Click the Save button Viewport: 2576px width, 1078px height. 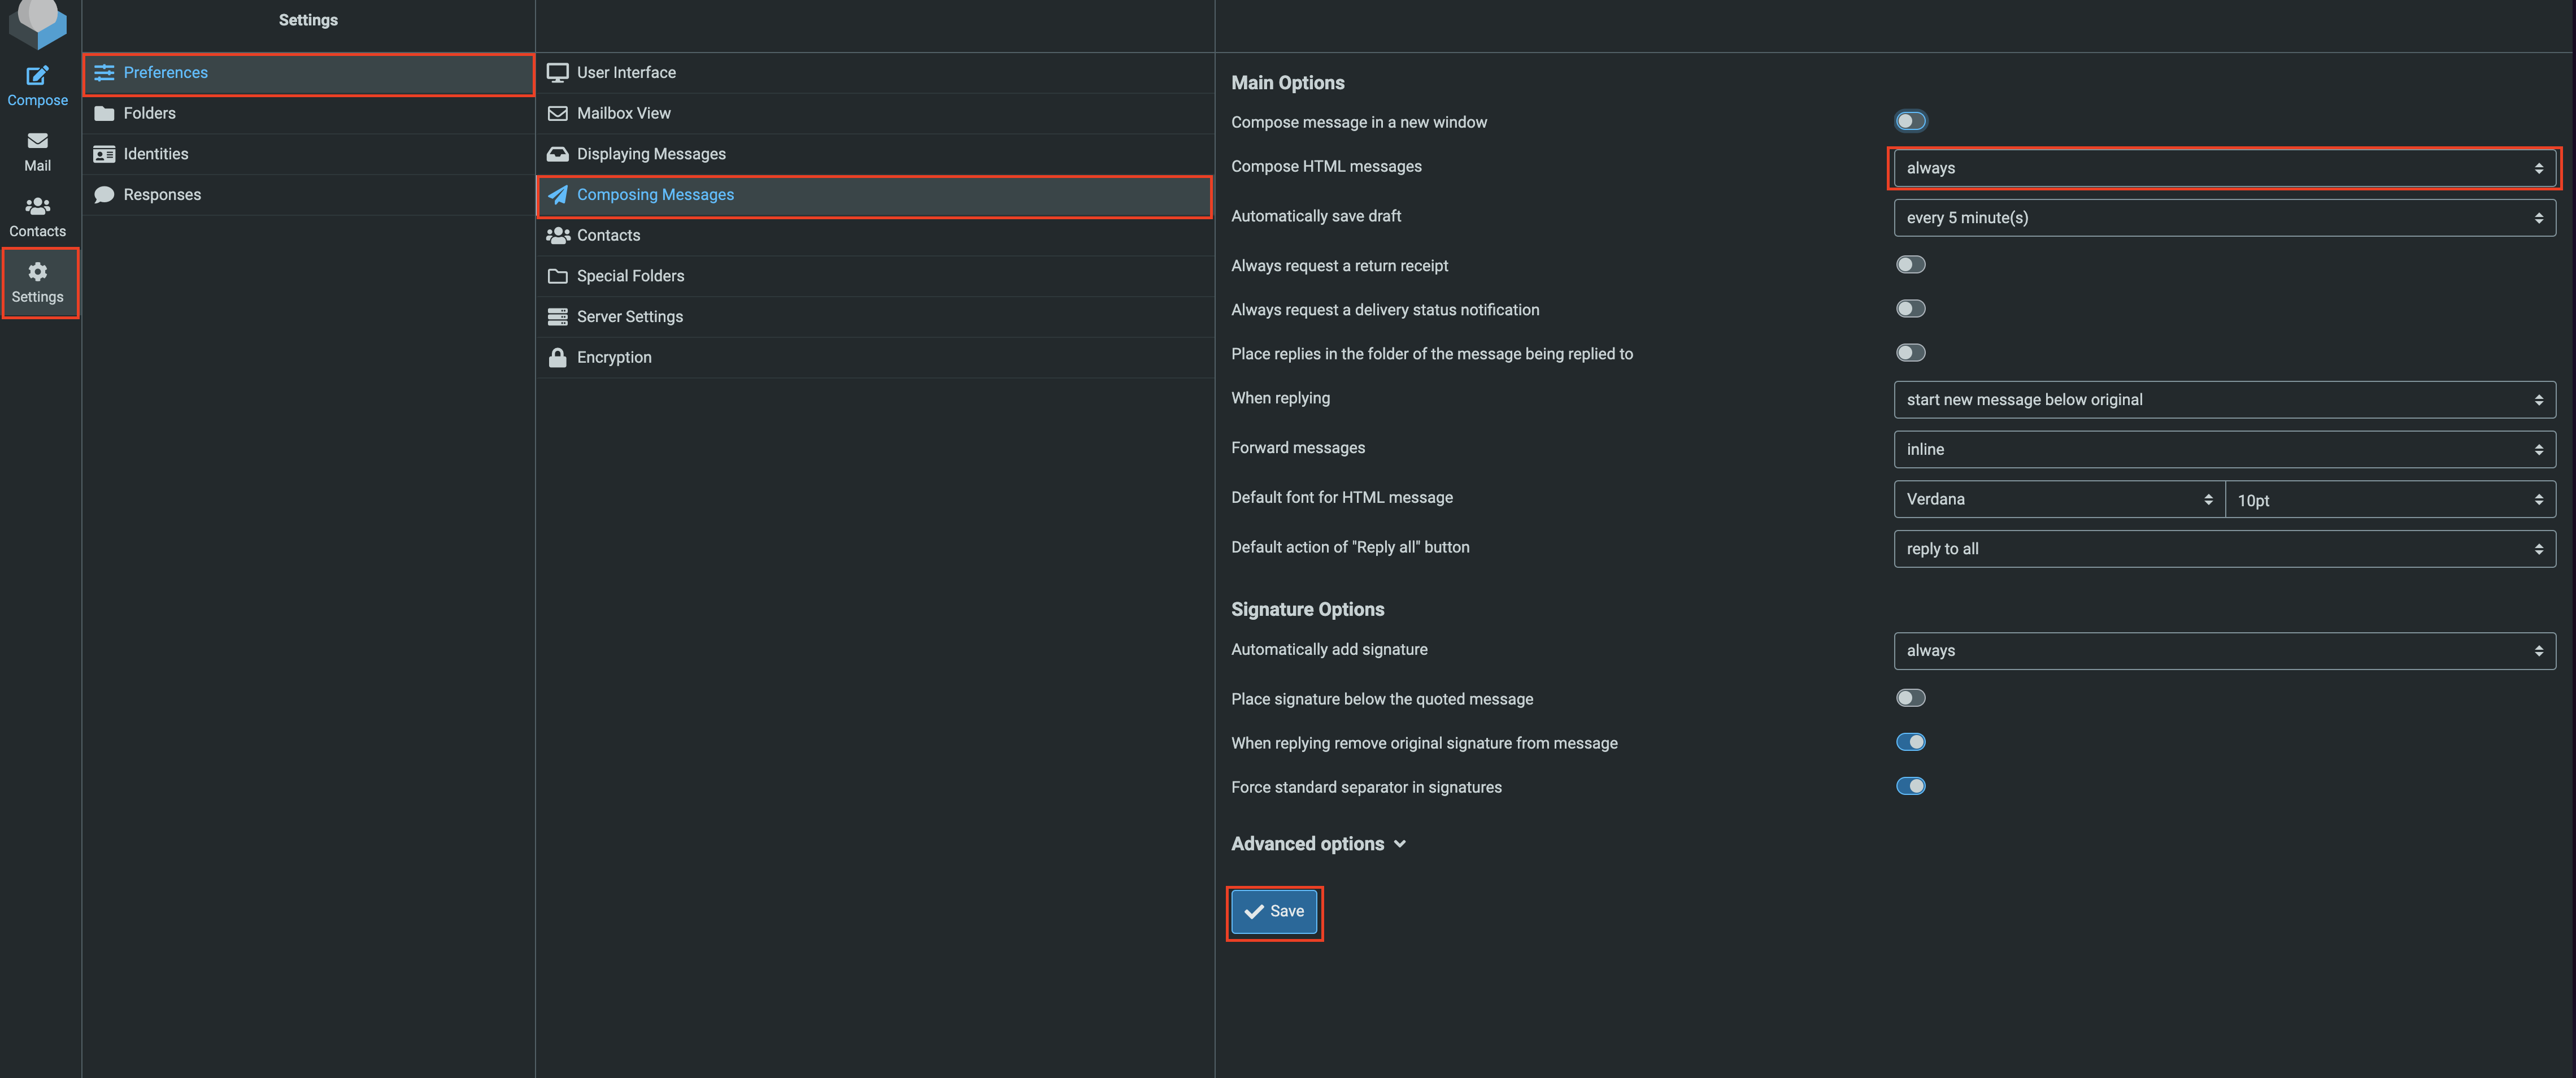(1274, 912)
